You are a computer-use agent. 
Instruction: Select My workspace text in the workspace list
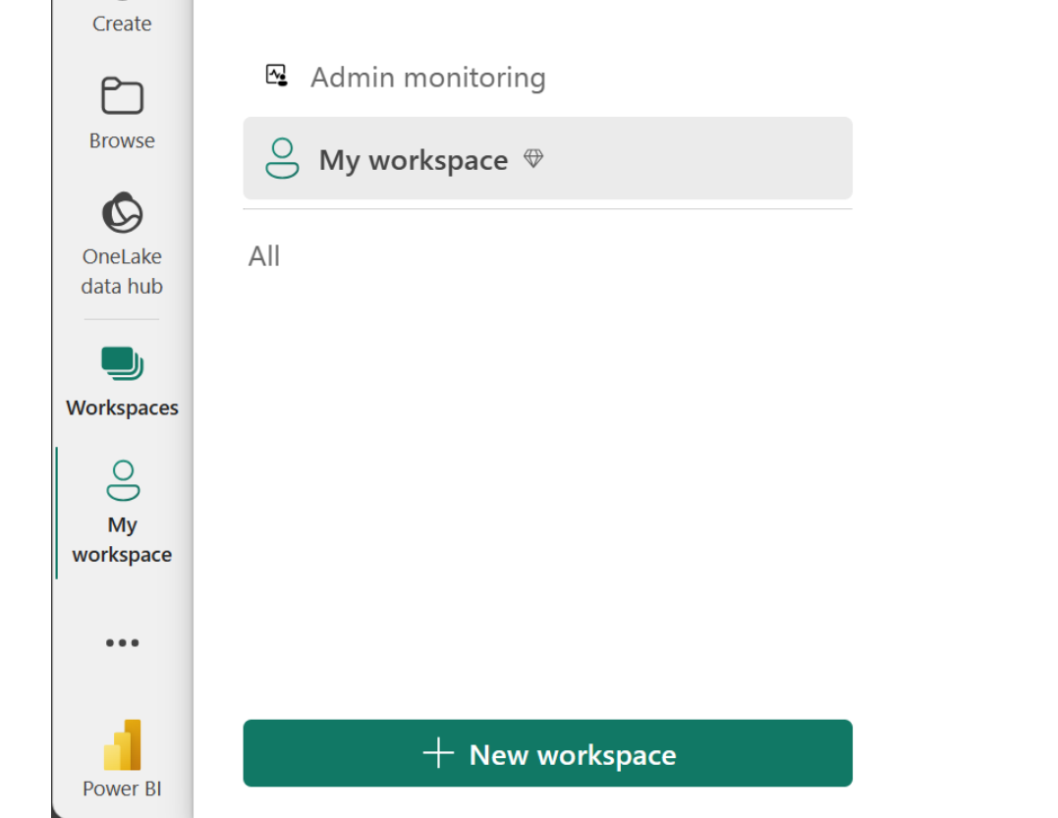pyautogui.click(x=413, y=160)
